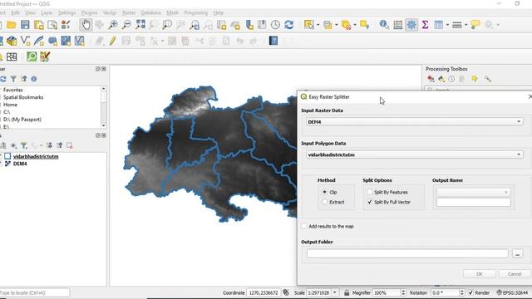The width and height of the screenshot is (532, 299).
Task: Activate Zoom Out magnifier tool
Action: pos(126,25)
